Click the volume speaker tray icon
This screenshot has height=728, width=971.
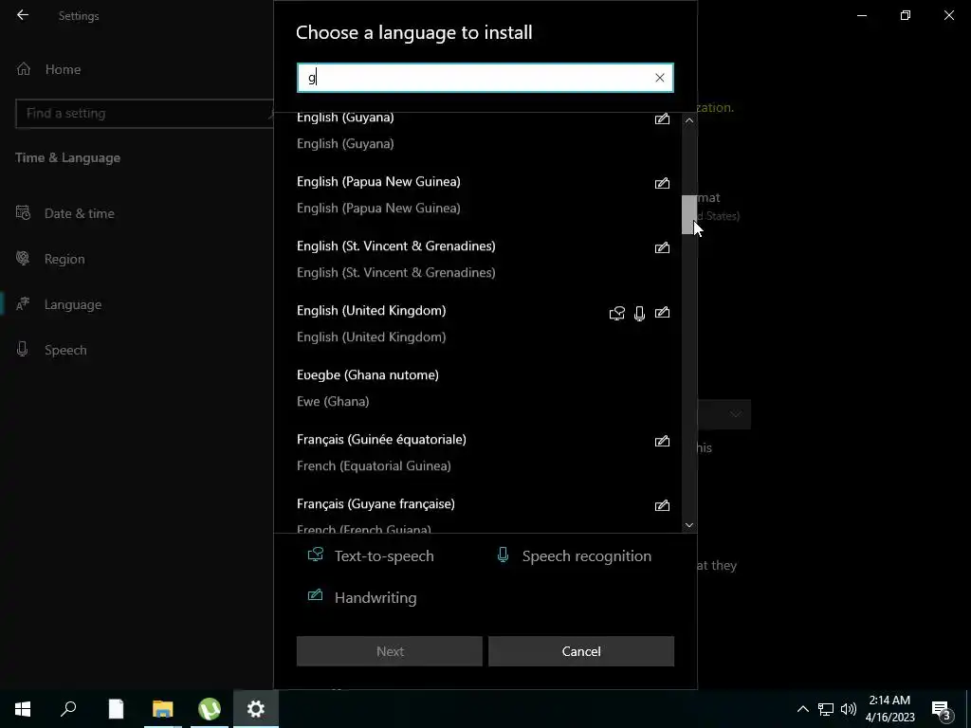(x=849, y=709)
